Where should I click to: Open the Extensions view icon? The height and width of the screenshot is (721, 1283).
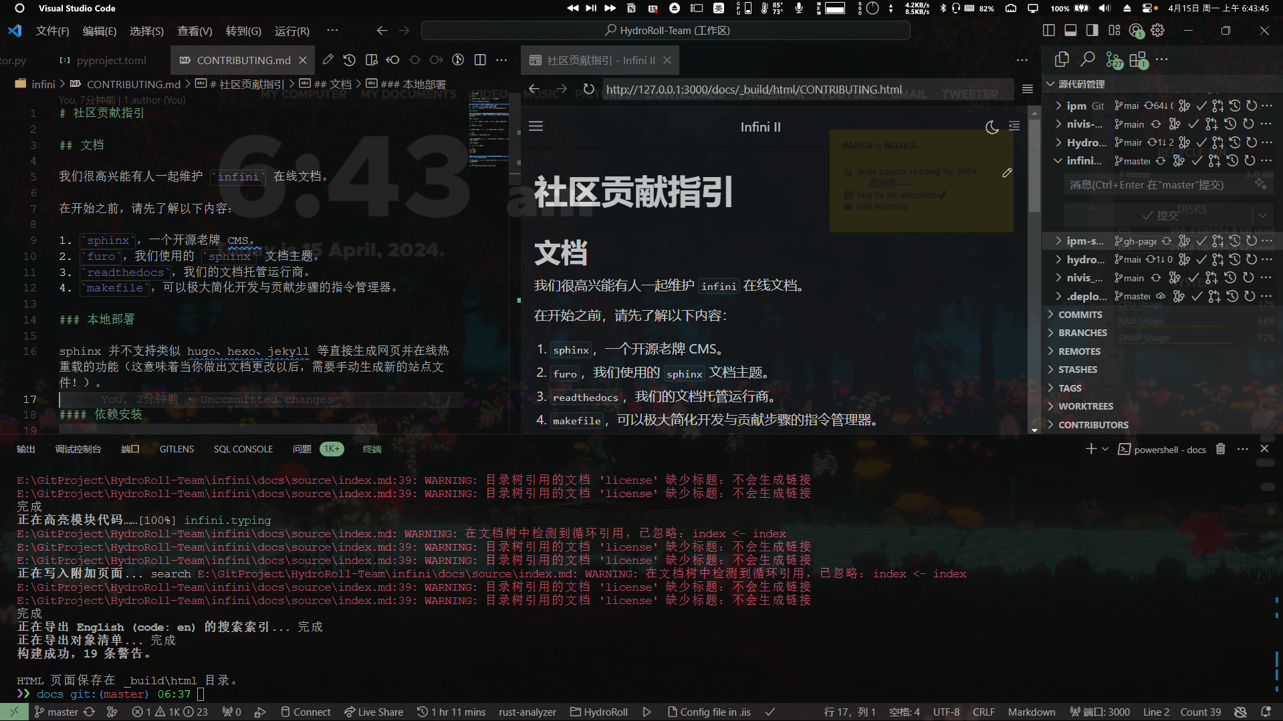[x=1137, y=60]
